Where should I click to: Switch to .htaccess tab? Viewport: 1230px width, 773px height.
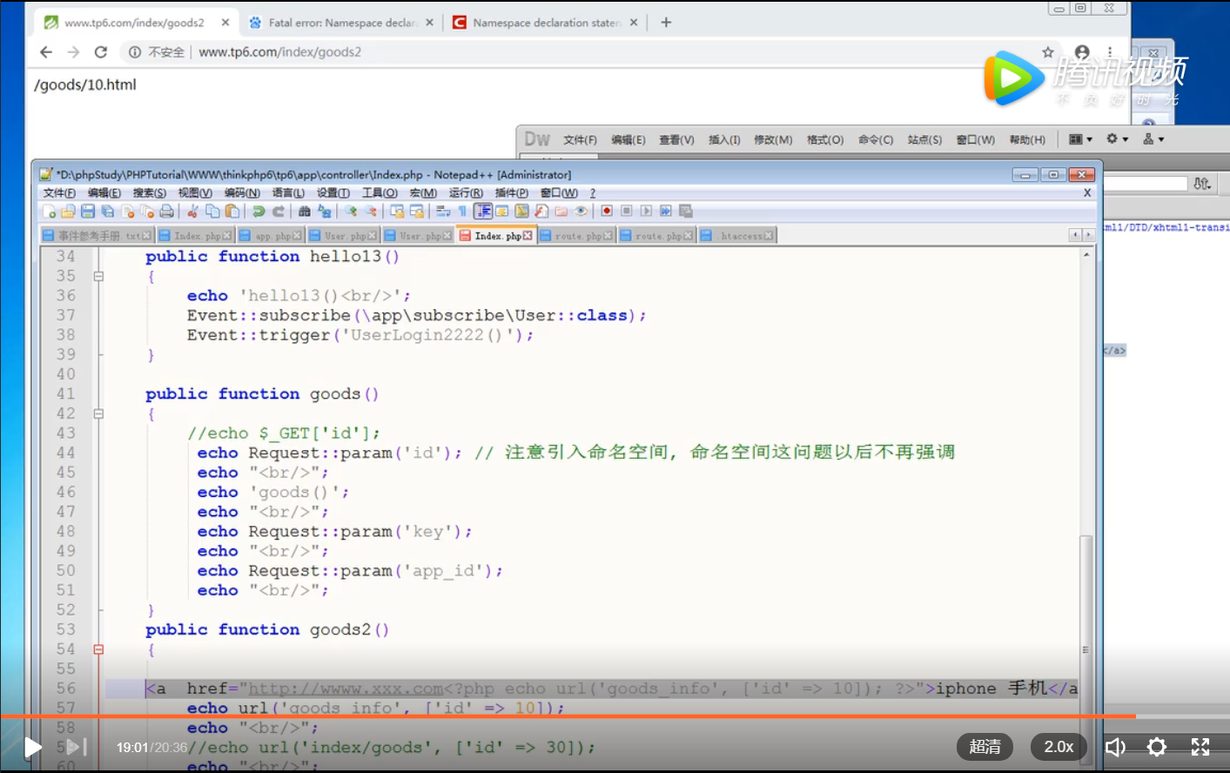click(x=736, y=236)
